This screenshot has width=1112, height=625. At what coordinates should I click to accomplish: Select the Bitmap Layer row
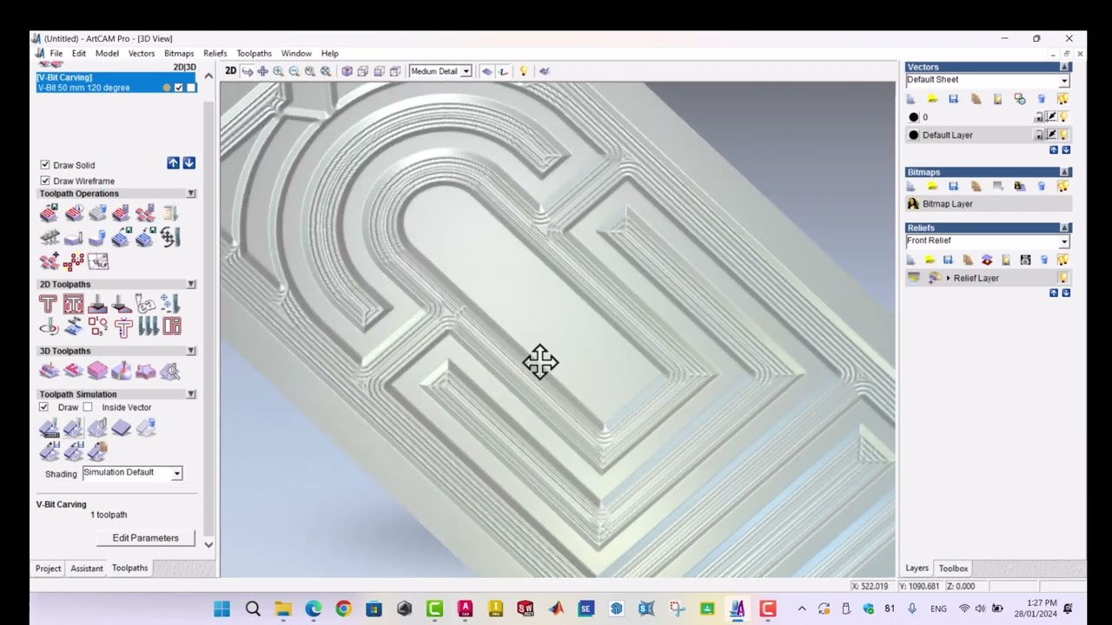[x=988, y=204]
